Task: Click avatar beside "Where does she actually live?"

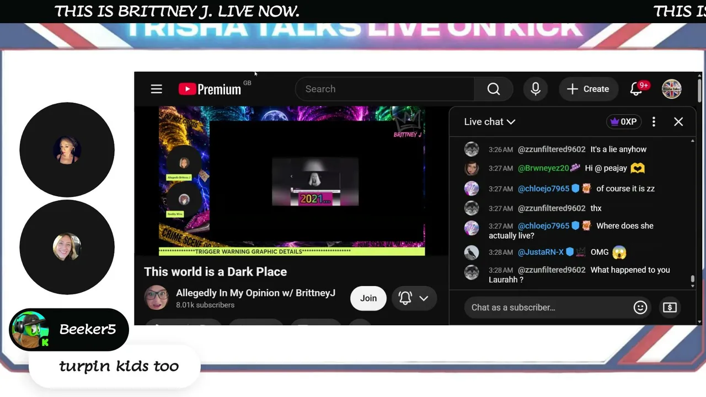Action: pyautogui.click(x=472, y=228)
